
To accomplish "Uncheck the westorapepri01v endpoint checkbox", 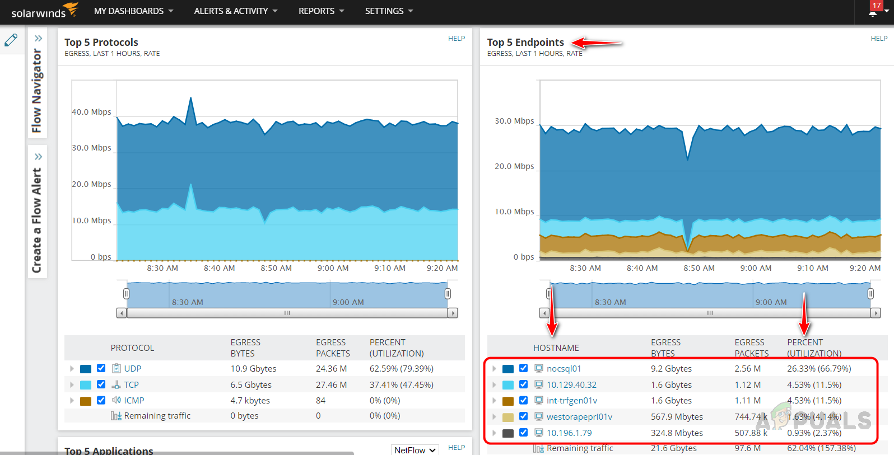I will (x=523, y=416).
